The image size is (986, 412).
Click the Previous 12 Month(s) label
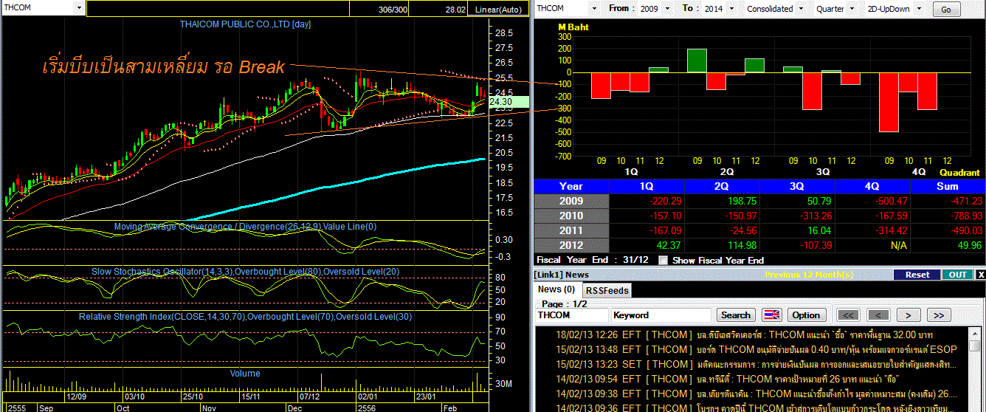809,275
